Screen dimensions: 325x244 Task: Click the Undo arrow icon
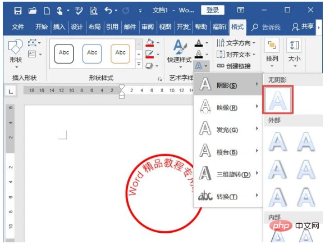tap(108, 10)
